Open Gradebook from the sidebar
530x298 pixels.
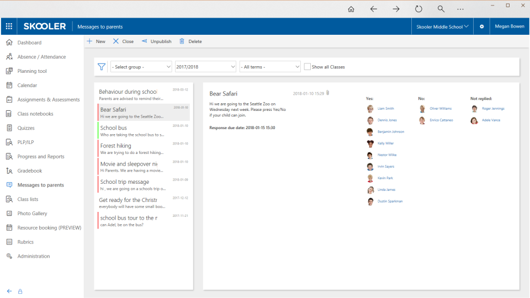pyautogui.click(x=30, y=171)
